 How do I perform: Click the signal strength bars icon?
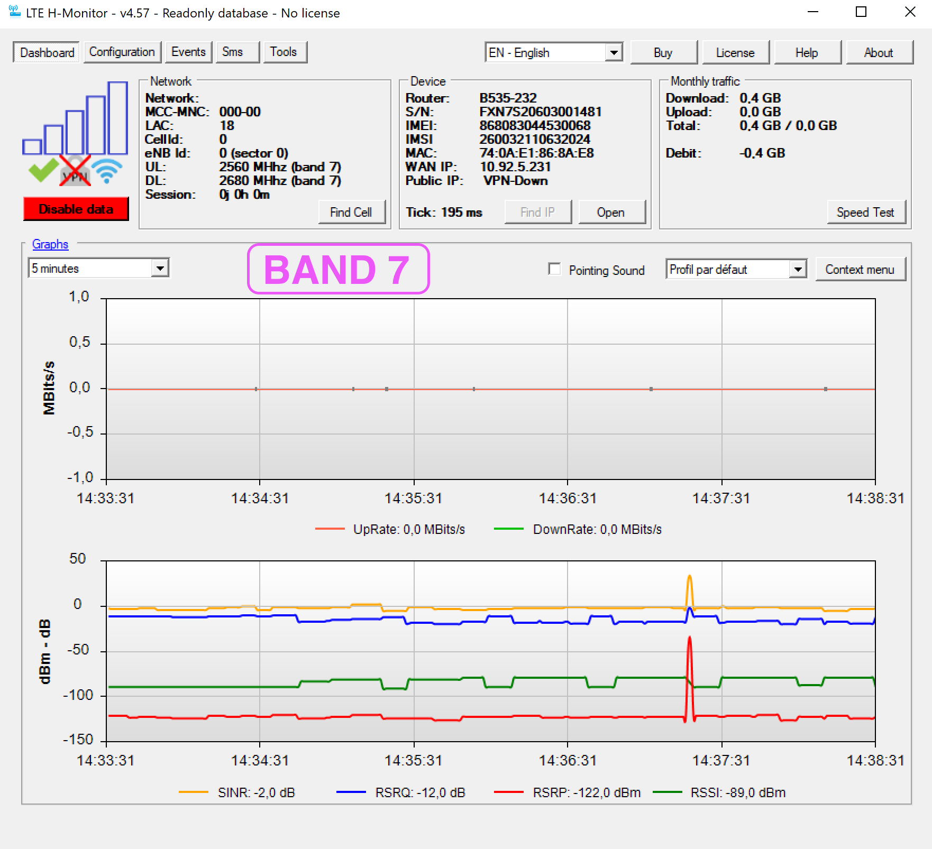pyautogui.click(x=75, y=118)
